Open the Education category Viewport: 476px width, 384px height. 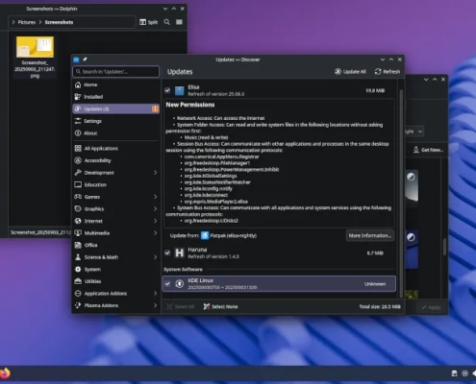pos(115,184)
